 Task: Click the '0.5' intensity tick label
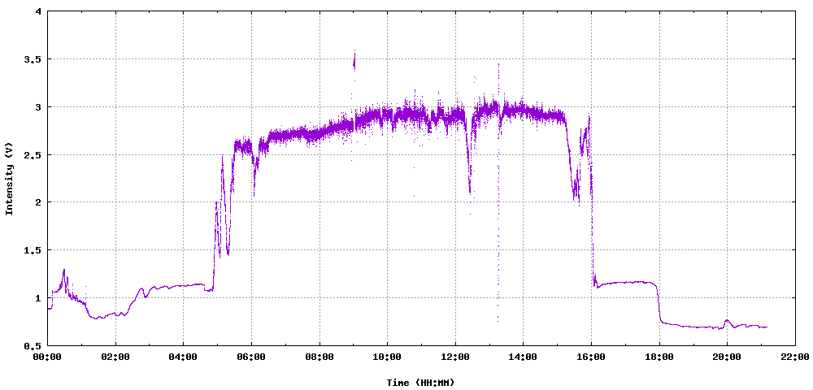[33, 345]
